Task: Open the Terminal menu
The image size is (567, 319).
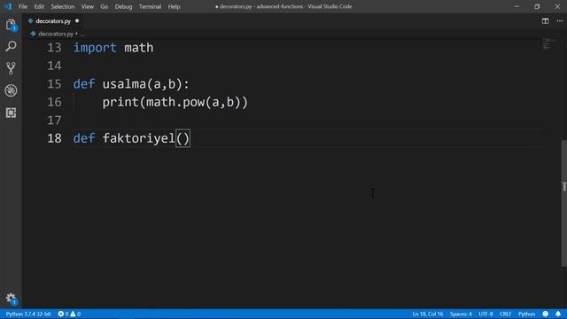Action: click(x=150, y=6)
